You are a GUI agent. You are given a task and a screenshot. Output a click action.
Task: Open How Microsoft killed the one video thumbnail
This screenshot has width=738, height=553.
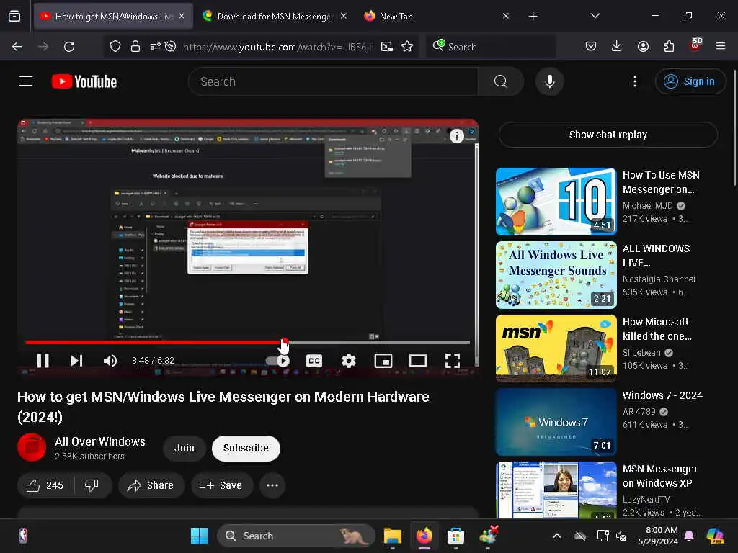coord(556,349)
